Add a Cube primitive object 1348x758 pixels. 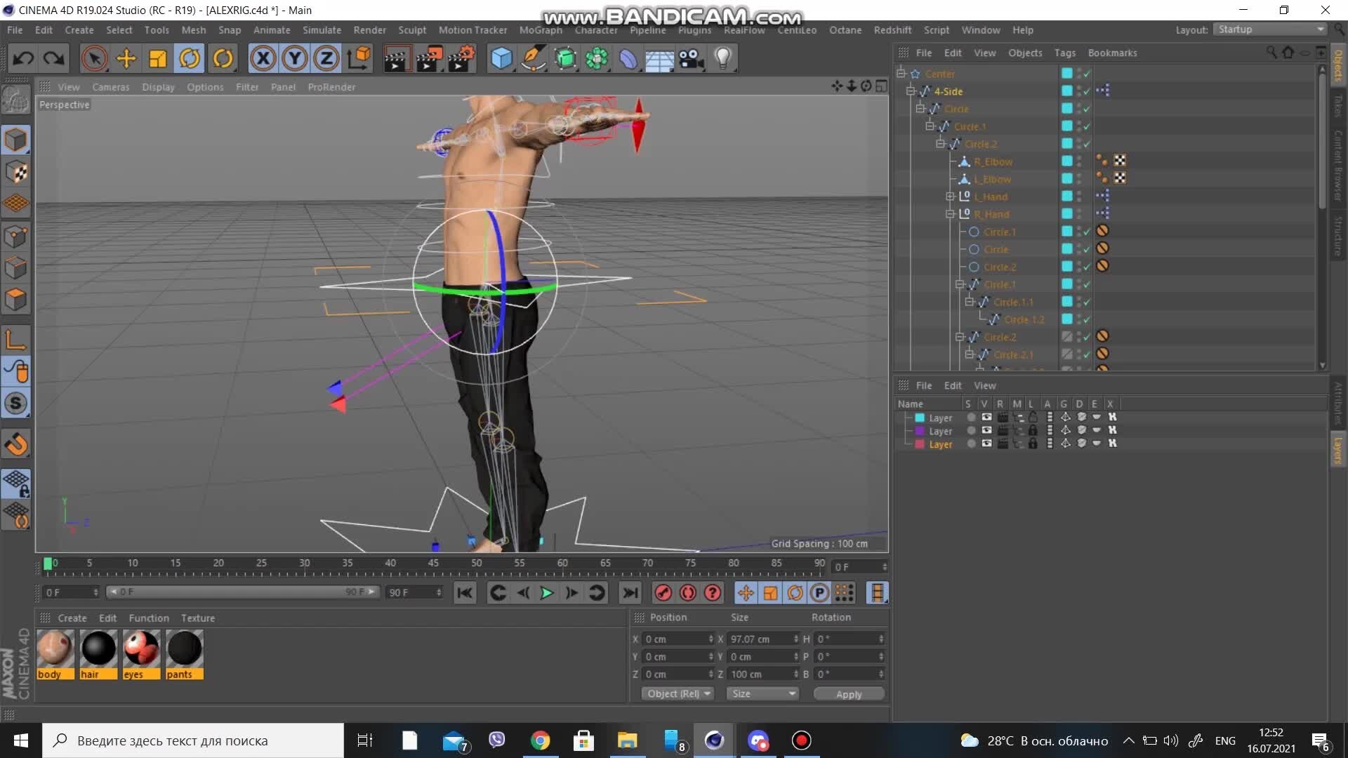click(x=501, y=58)
